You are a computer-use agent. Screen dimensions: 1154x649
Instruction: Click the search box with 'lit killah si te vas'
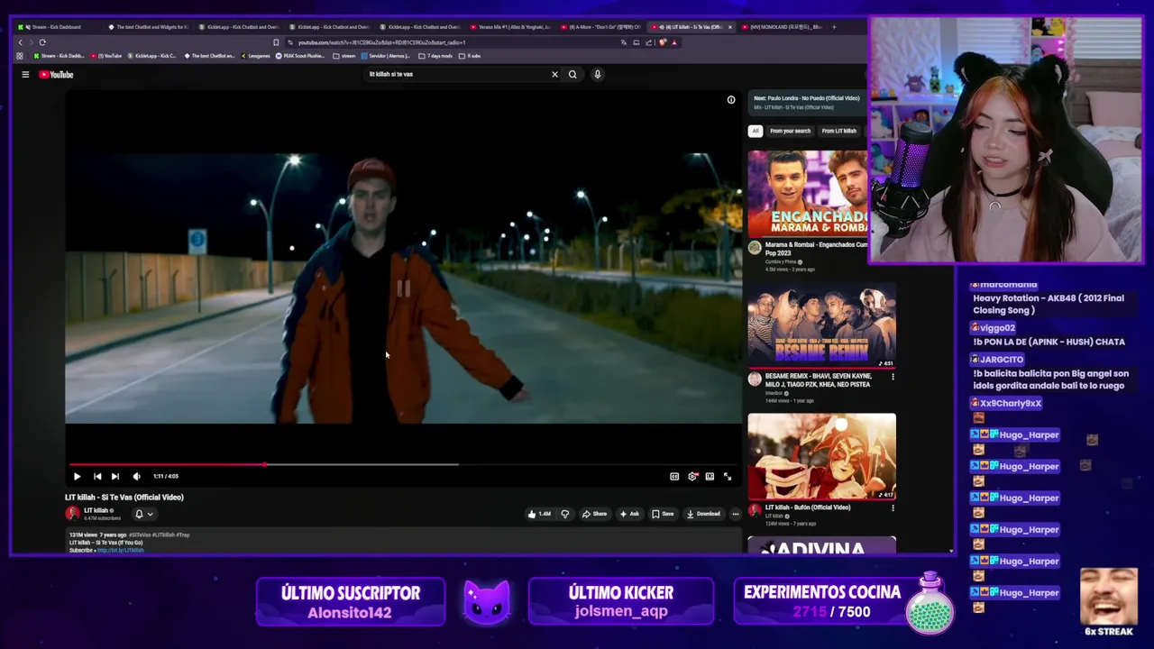[455, 74]
